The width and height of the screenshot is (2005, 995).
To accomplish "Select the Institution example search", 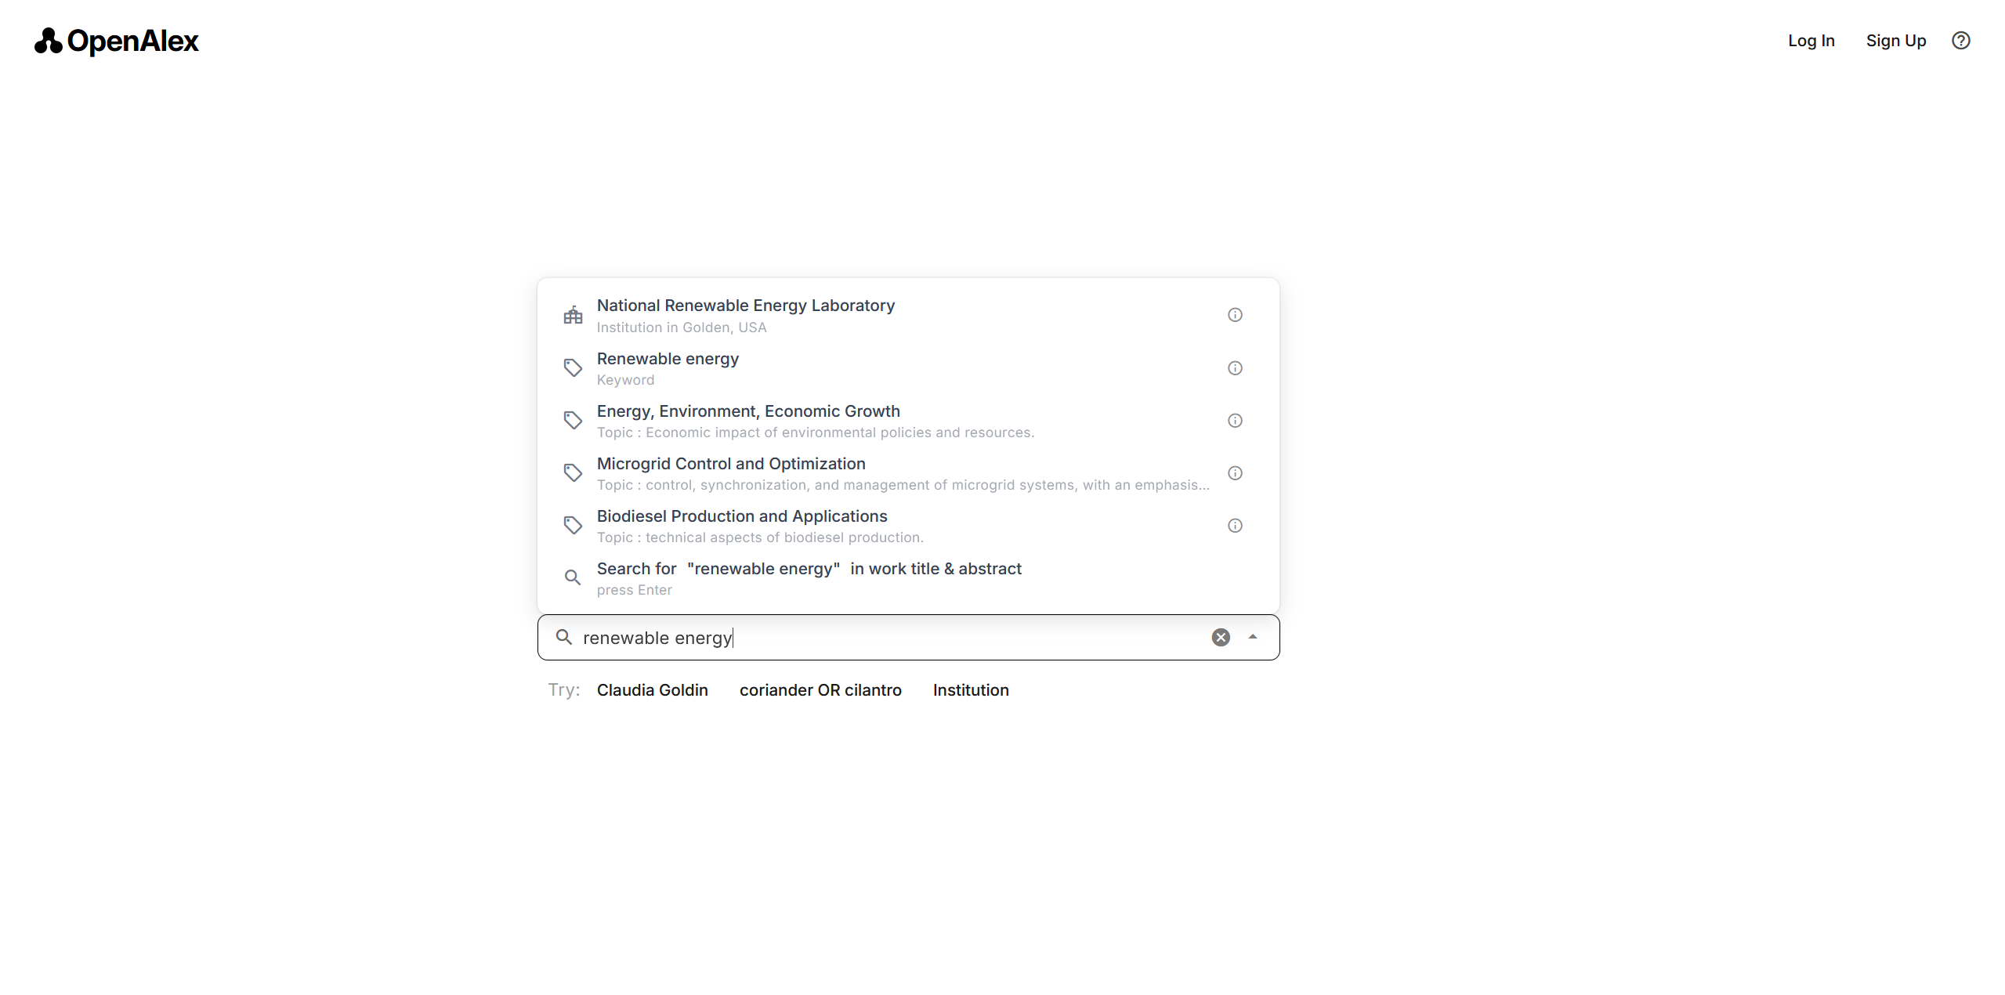I will pyautogui.click(x=970, y=690).
